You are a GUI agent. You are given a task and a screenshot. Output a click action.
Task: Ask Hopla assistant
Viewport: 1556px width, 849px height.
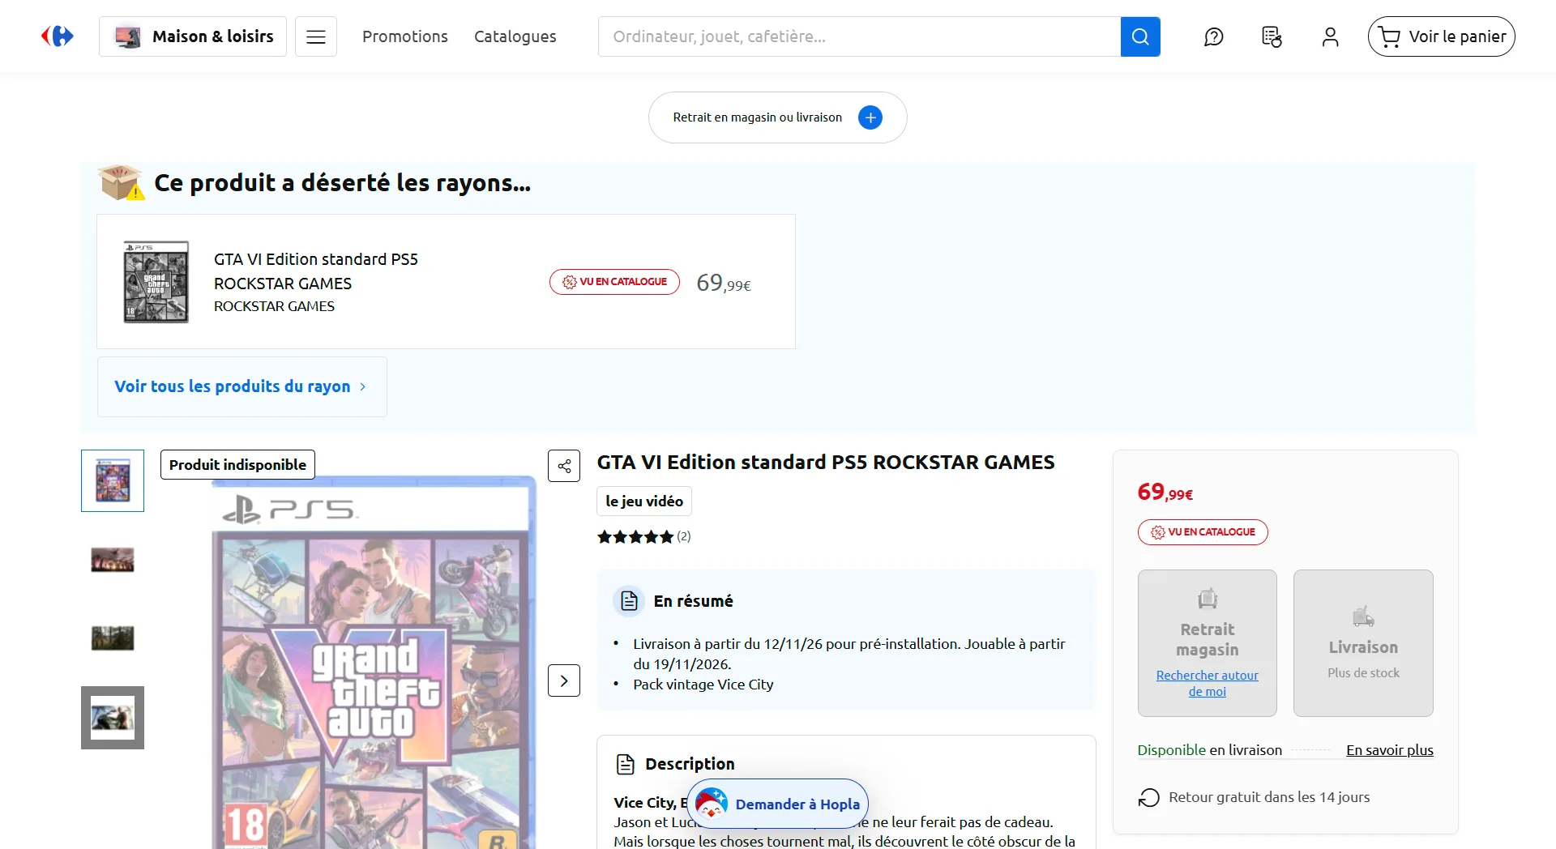click(778, 804)
